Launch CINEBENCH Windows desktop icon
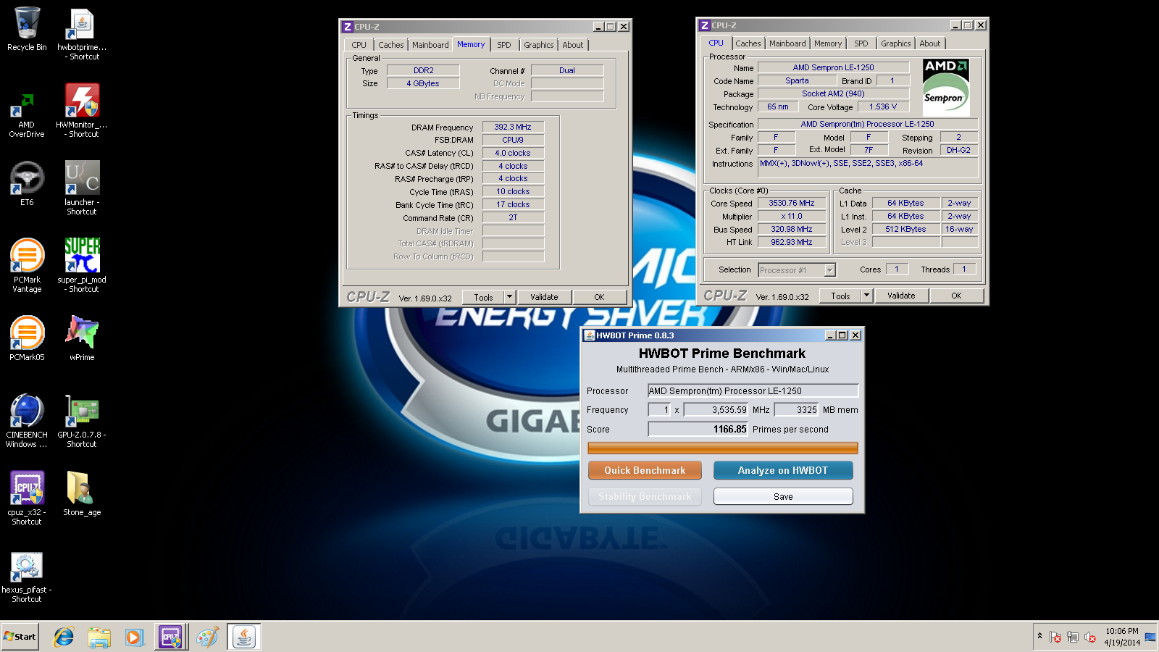 click(x=27, y=420)
